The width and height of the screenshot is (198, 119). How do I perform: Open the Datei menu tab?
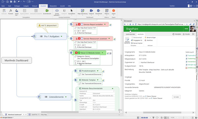(3, 6)
